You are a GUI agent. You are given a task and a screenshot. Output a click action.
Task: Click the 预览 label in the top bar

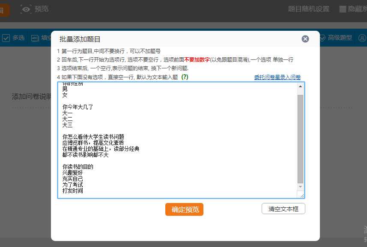(42, 9)
